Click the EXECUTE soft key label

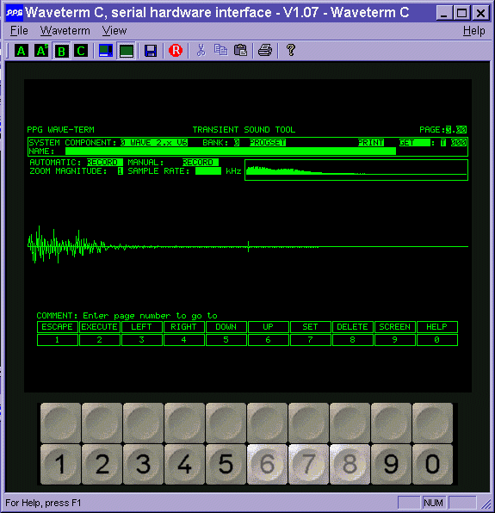tap(100, 327)
